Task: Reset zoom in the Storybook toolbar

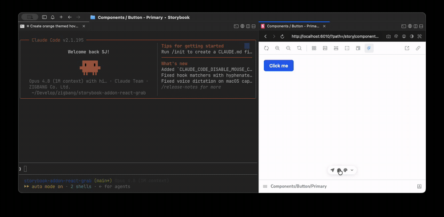Action: pos(299,48)
